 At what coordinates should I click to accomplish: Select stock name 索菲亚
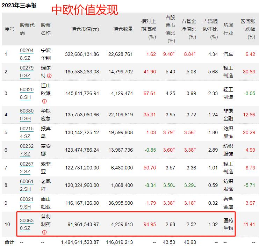[46, 168]
